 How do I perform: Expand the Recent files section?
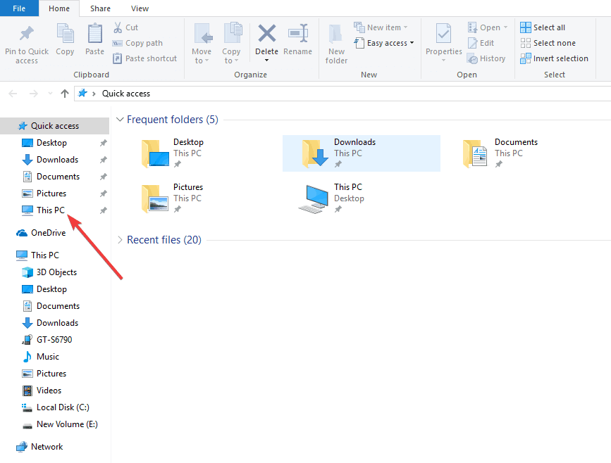tap(120, 240)
